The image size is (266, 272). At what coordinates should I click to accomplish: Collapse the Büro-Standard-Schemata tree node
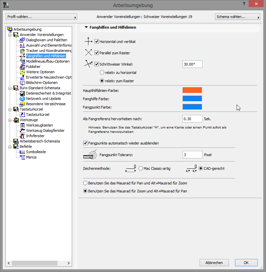click(x=10, y=88)
